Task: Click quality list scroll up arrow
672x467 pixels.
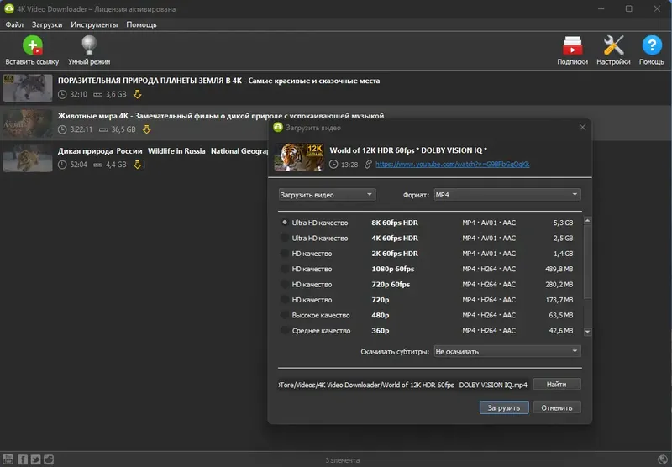Action: click(x=587, y=220)
